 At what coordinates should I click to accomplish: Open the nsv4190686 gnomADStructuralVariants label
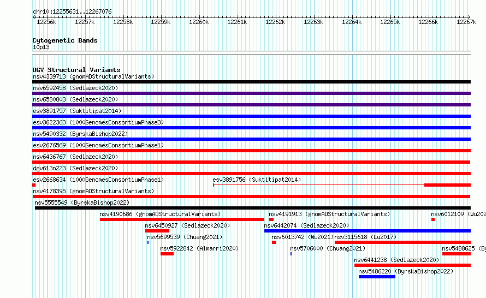(x=160, y=214)
